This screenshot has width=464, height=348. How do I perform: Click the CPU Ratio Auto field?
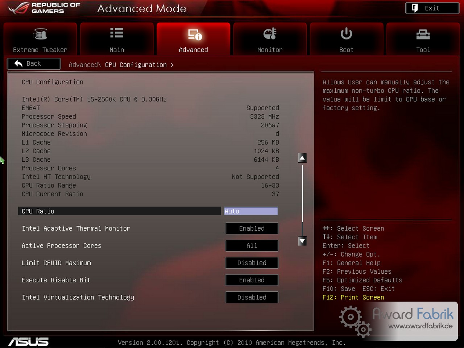tap(251, 211)
